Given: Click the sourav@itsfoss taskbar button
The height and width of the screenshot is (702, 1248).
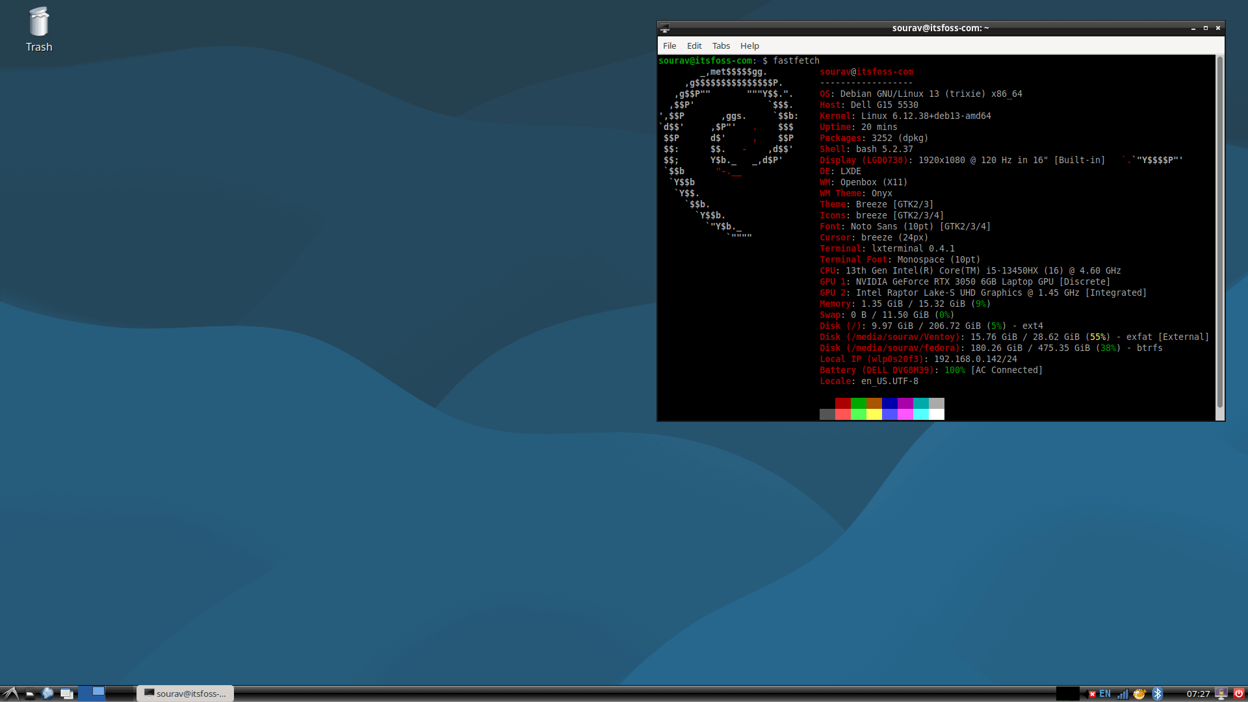Looking at the screenshot, I should pos(185,694).
